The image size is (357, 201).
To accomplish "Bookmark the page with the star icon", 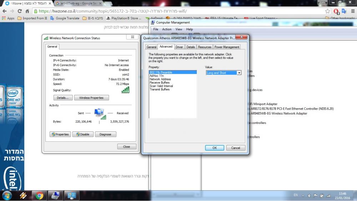I will point(327,11).
